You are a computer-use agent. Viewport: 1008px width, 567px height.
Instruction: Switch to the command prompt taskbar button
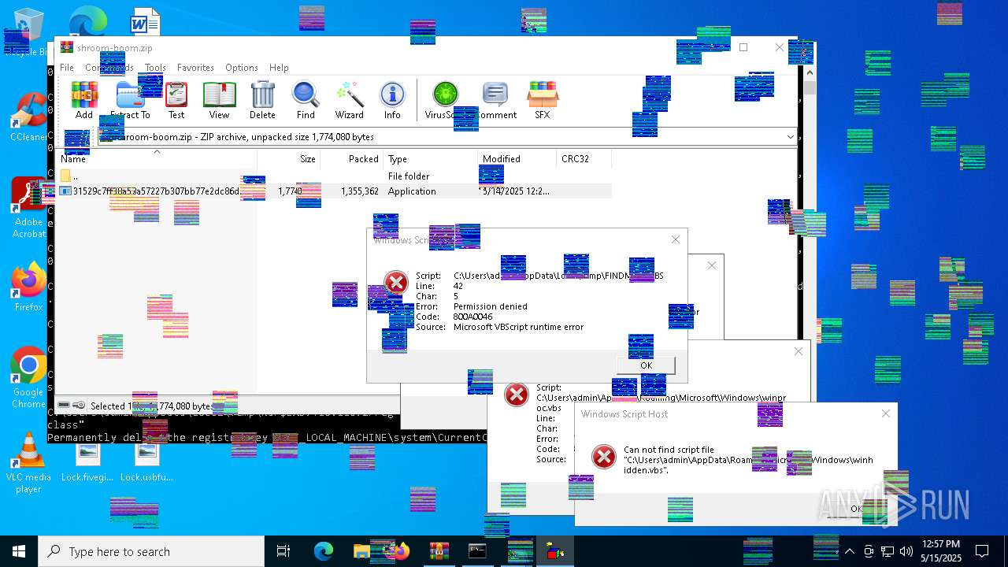[477, 551]
